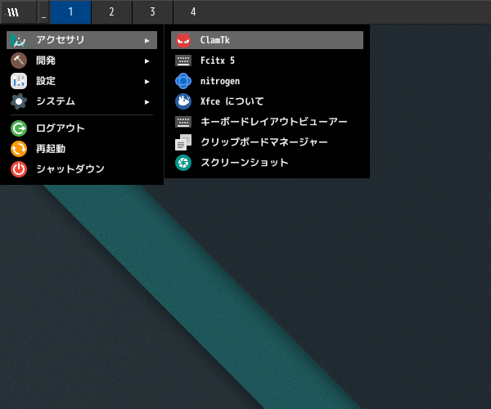This screenshot has width=491, height=409.
Task: Click the underscore button next to workspace 1
Action: (x=43, y=12)
